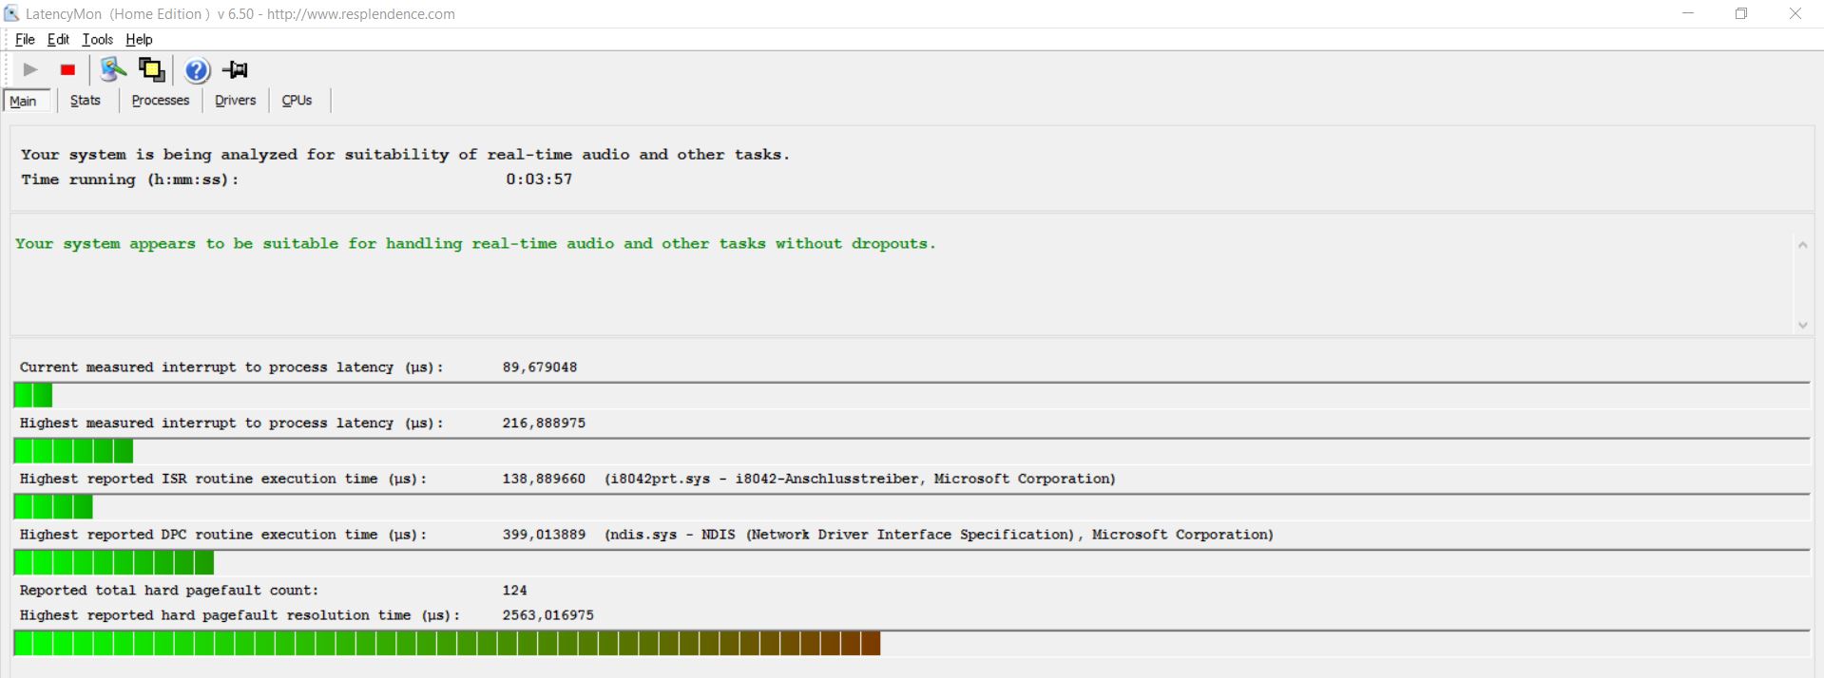Open help via blue question mark
Image resolution: width=1824 pixels, height=678 pixels.
pyautogui.click(x=197, y=70)
